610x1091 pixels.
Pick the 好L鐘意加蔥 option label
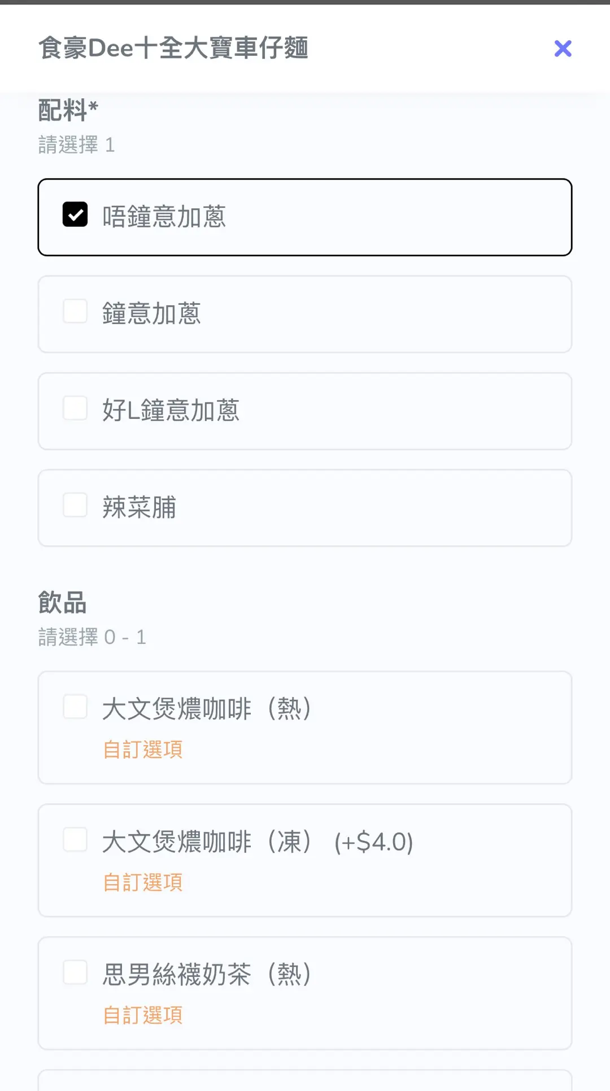(171, 411)
